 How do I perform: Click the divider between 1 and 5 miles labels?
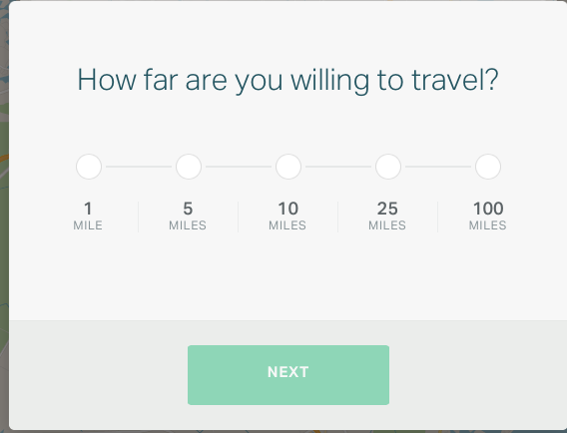point(138,216)
